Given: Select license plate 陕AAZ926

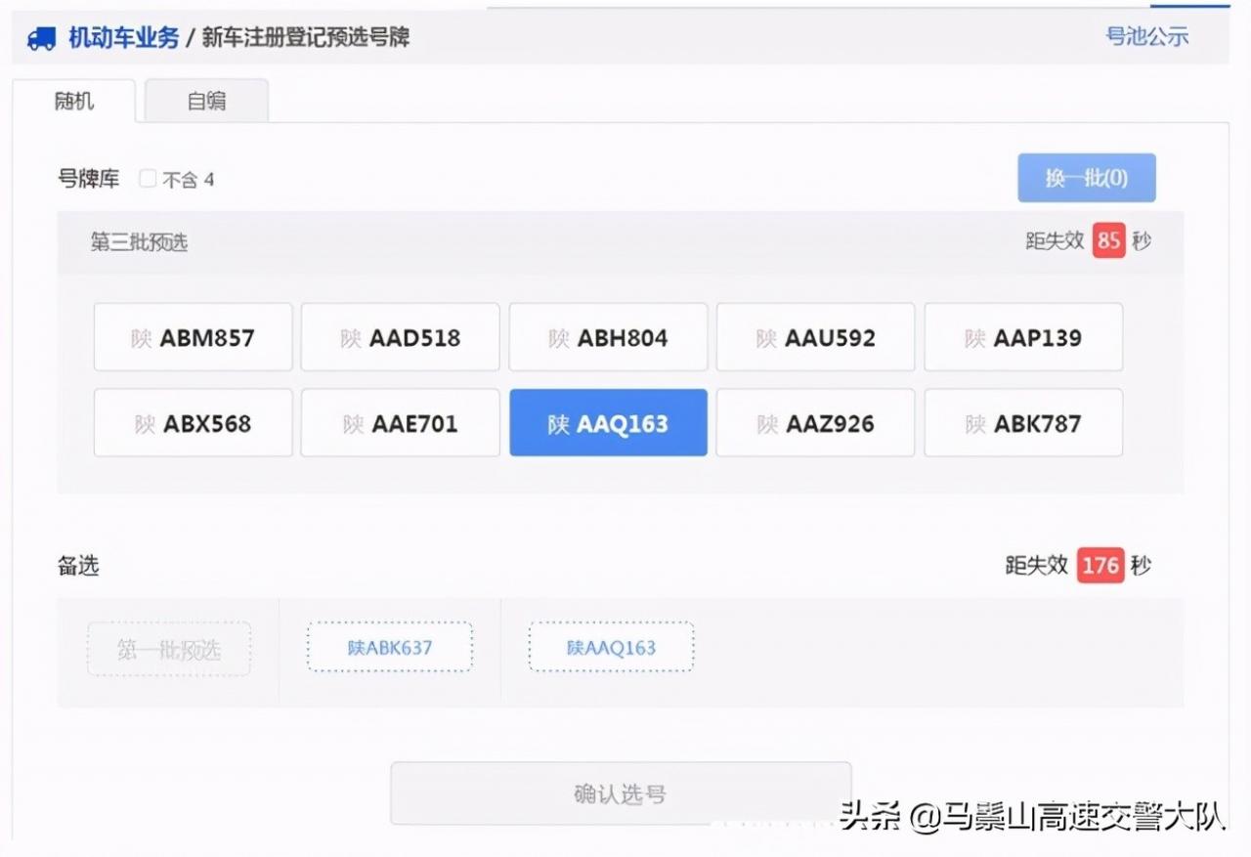Looking at the screenshot, I should (x=816, y=422).
